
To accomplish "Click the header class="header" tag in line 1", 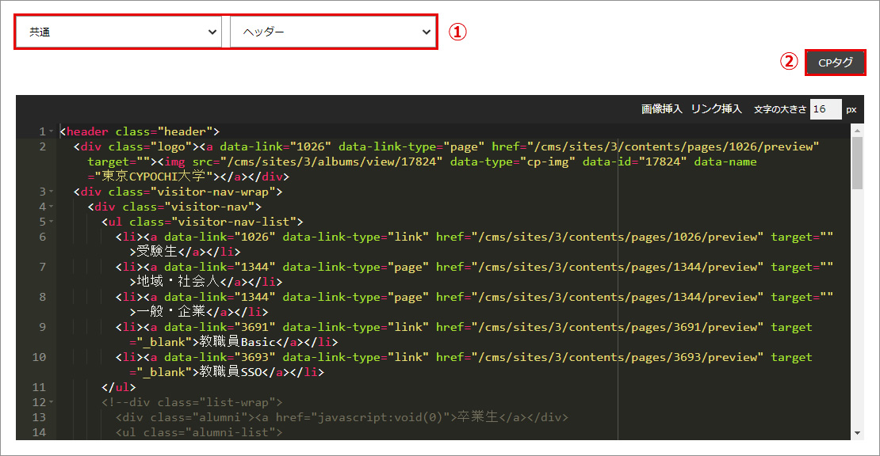I will pyautogui.click(x=140, y=131).
